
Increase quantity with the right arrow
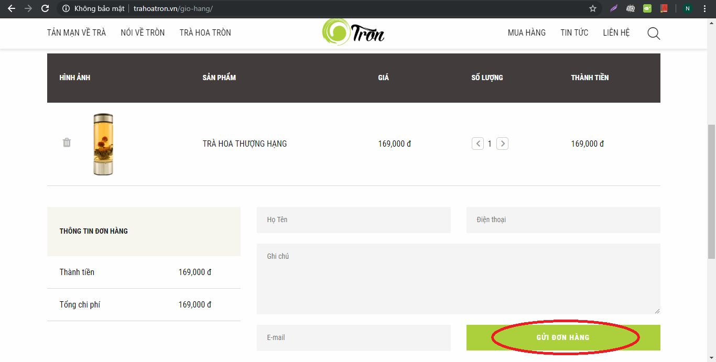tap(502, 144)
